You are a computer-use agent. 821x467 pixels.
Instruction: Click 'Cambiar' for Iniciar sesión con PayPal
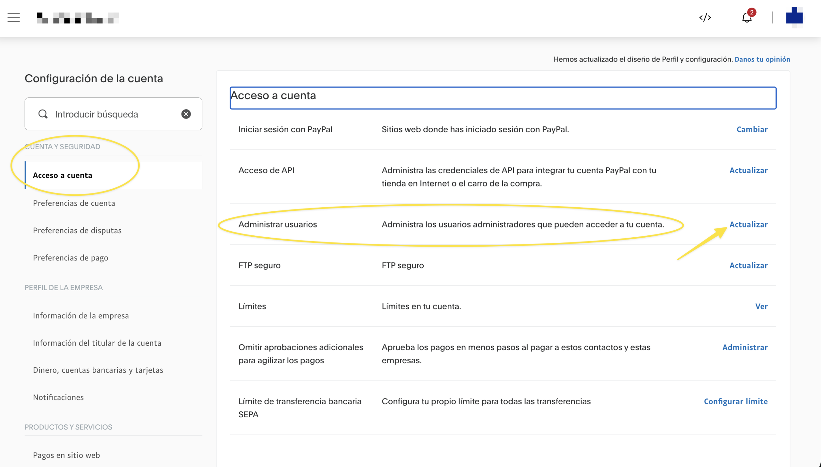click(x=753, y=129)
